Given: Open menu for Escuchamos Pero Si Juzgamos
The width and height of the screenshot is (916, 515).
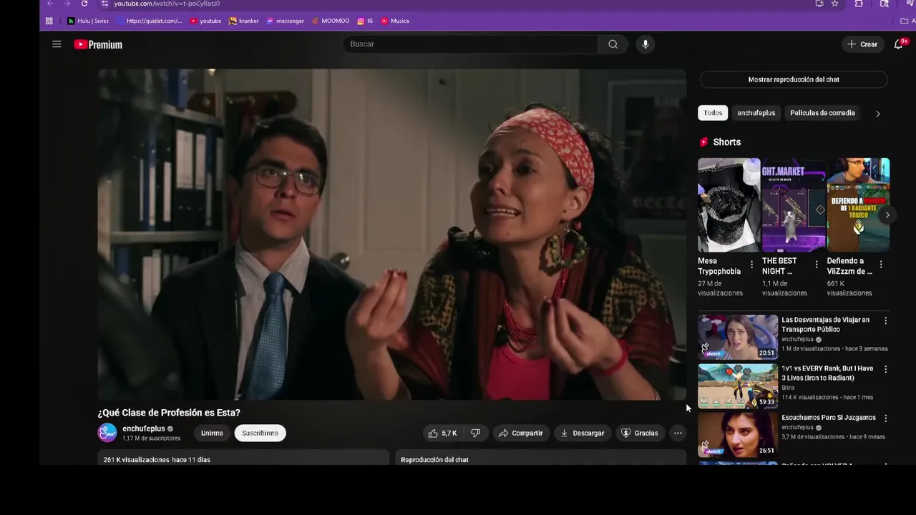Looking at the screenshot, I should tap(886, 418).
